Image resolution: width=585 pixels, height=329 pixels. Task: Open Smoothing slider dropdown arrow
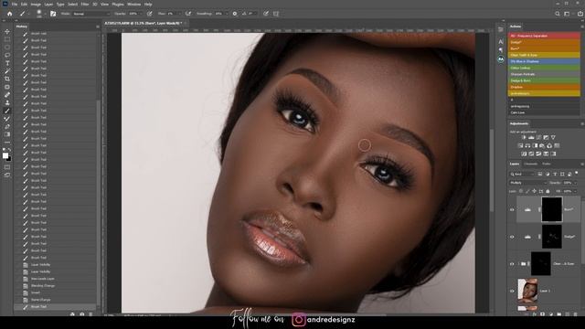pyautogui.click(x=228, y=14)
